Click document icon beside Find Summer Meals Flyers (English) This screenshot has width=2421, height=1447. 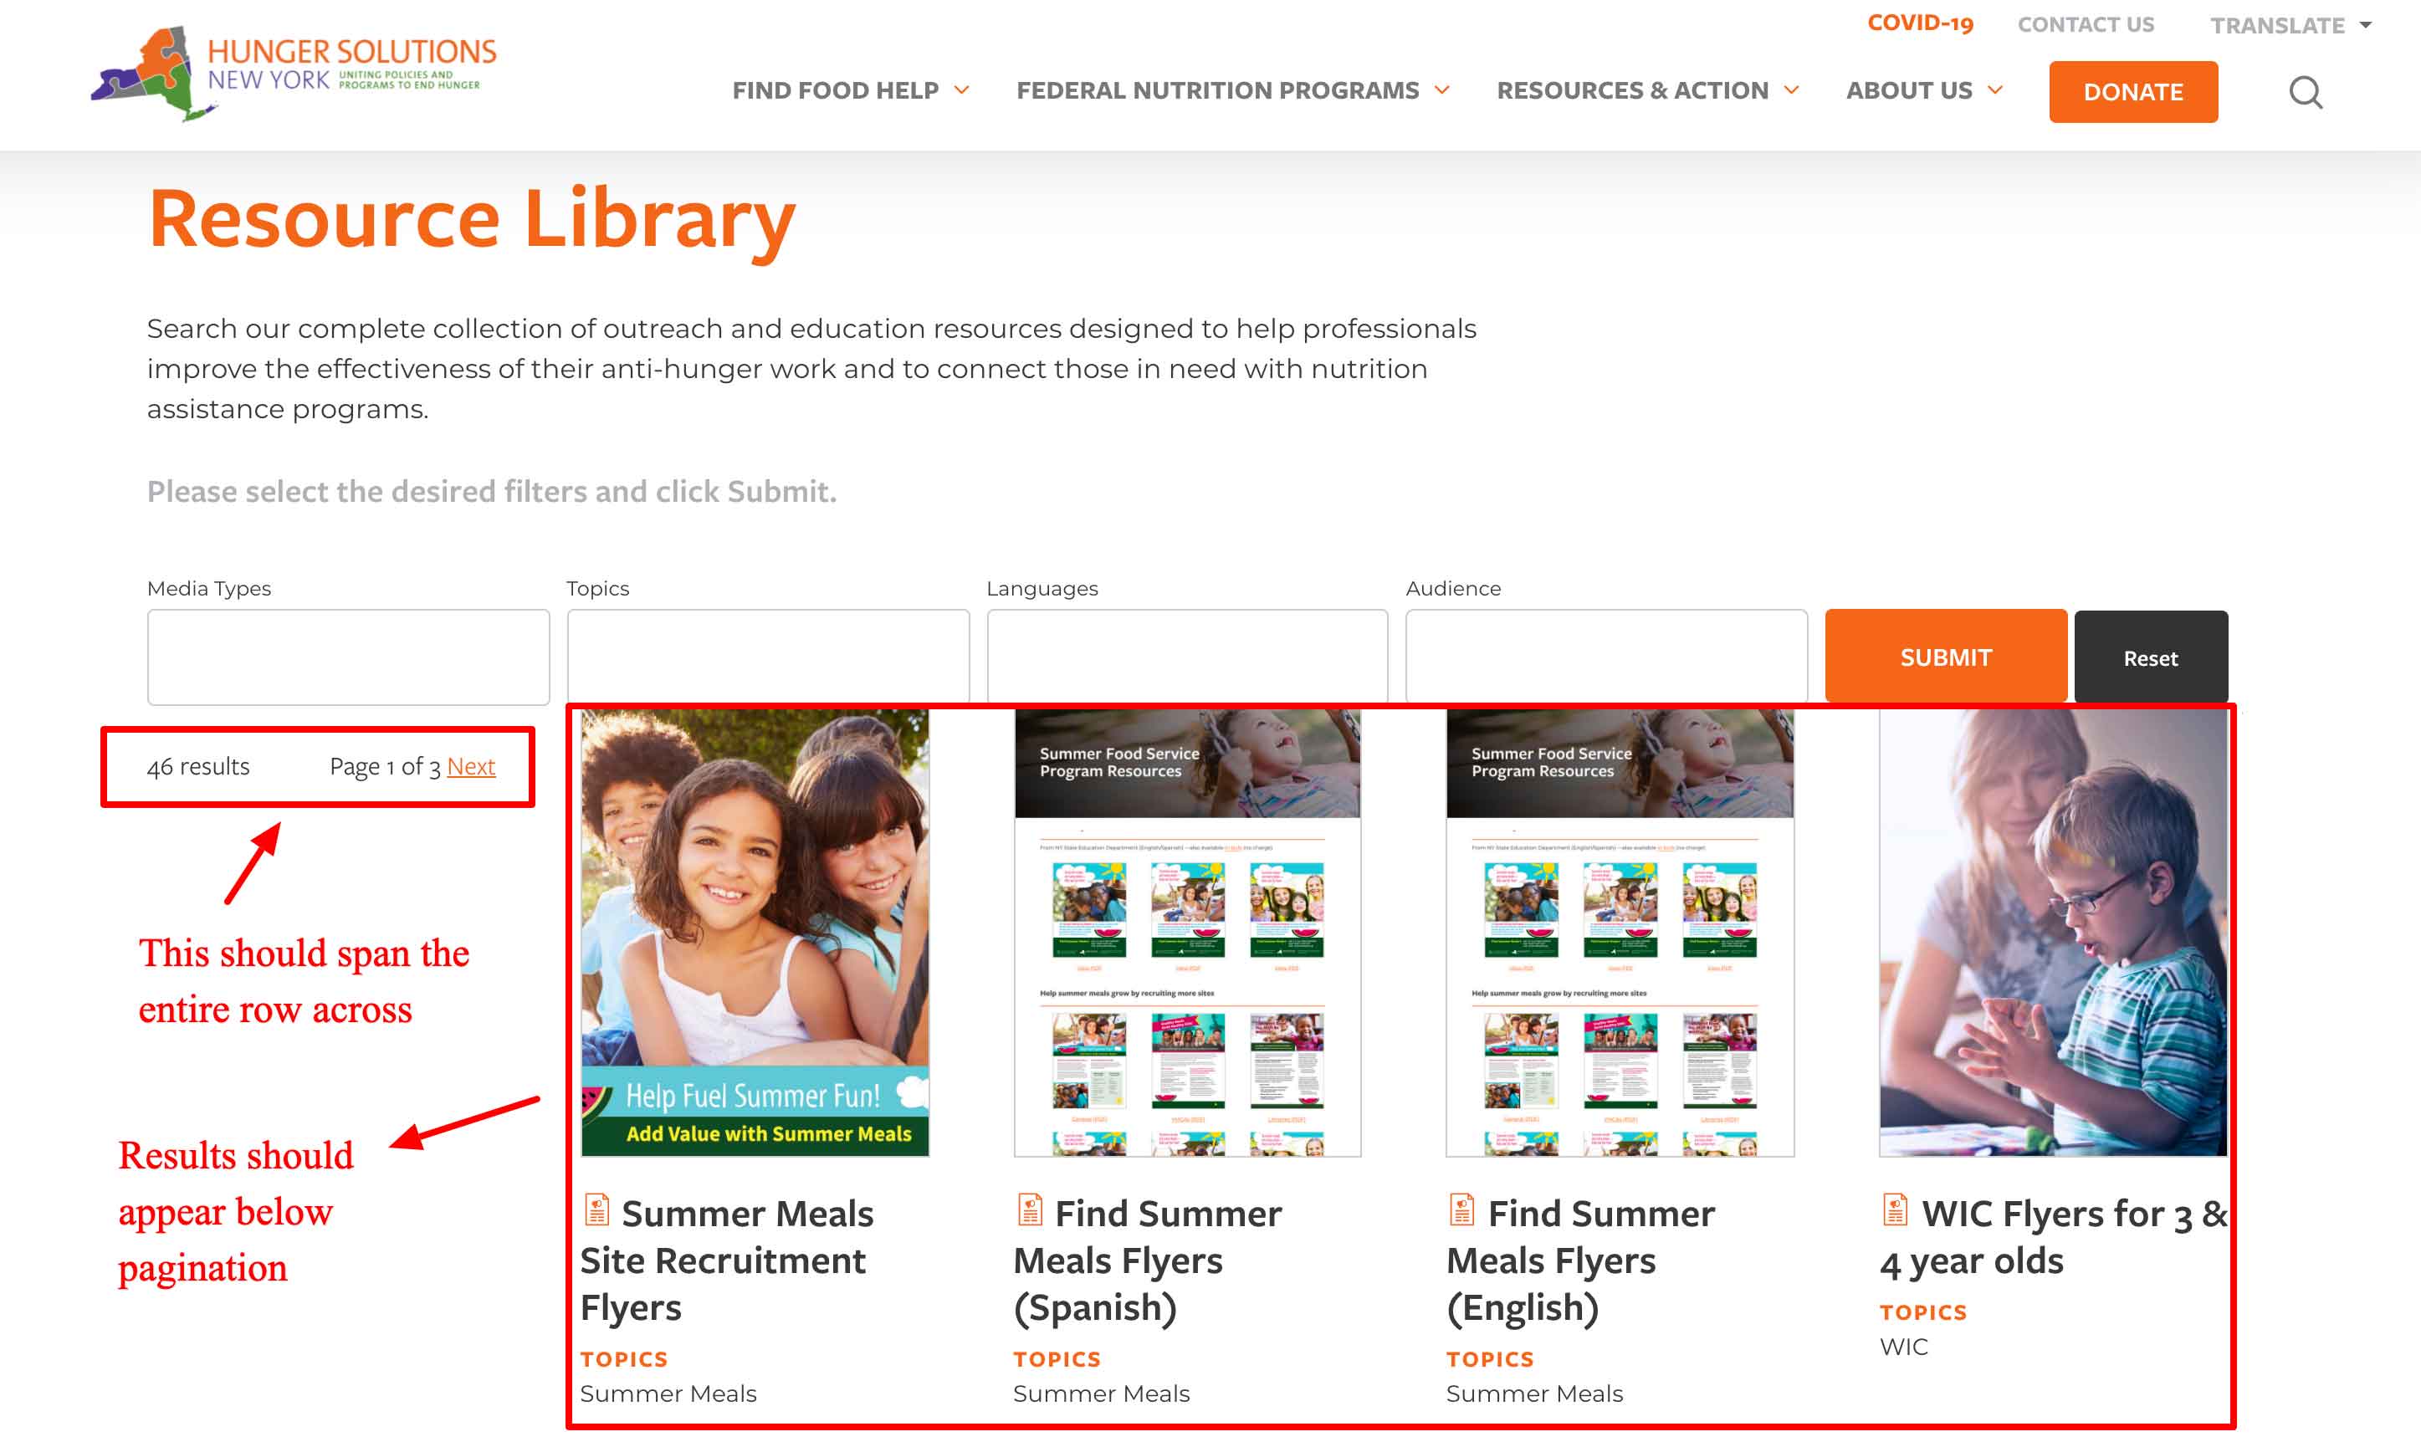[x=1461, y=1210]
